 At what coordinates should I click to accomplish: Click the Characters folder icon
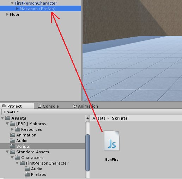(x=17, y=158)
